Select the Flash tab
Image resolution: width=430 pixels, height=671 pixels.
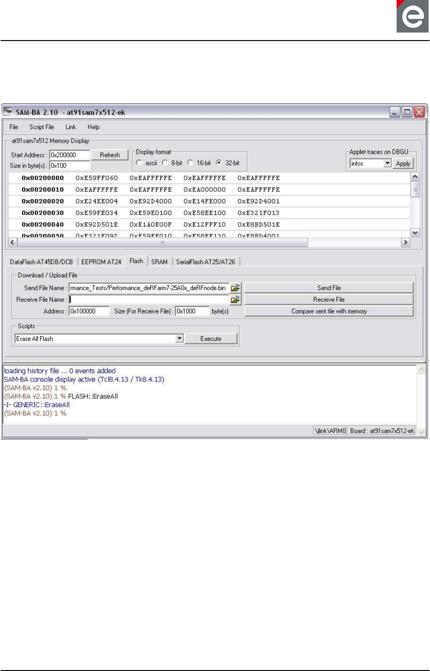click(x=137, y=261)
